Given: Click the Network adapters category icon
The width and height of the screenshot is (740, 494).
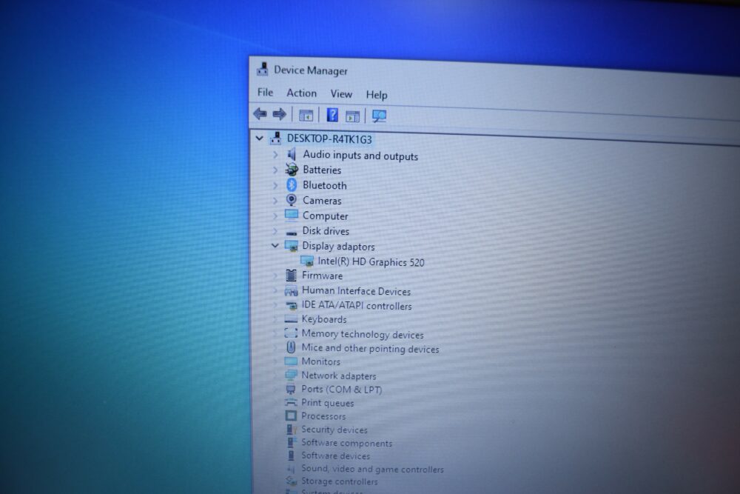Looking at the screenshot, I should 291,375.
